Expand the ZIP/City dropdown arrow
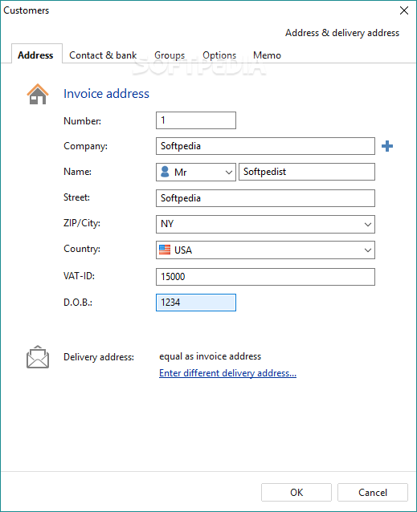This screenshot has height=512, width=417. (x=368, y=225)
